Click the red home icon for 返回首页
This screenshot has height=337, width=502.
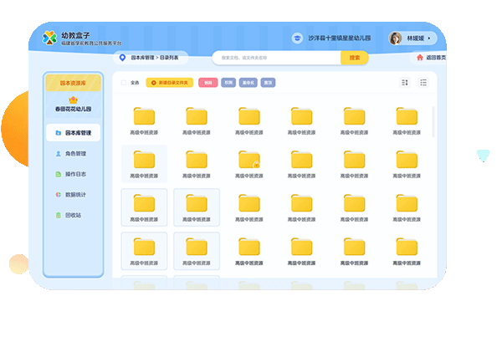[420, 58]
